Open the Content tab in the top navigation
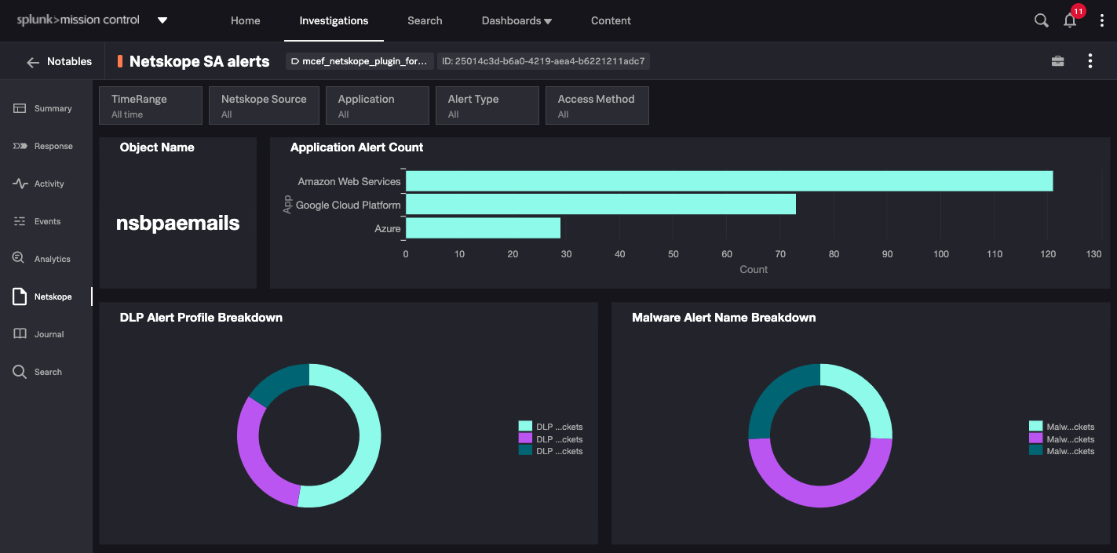 [x=611, y=20]
